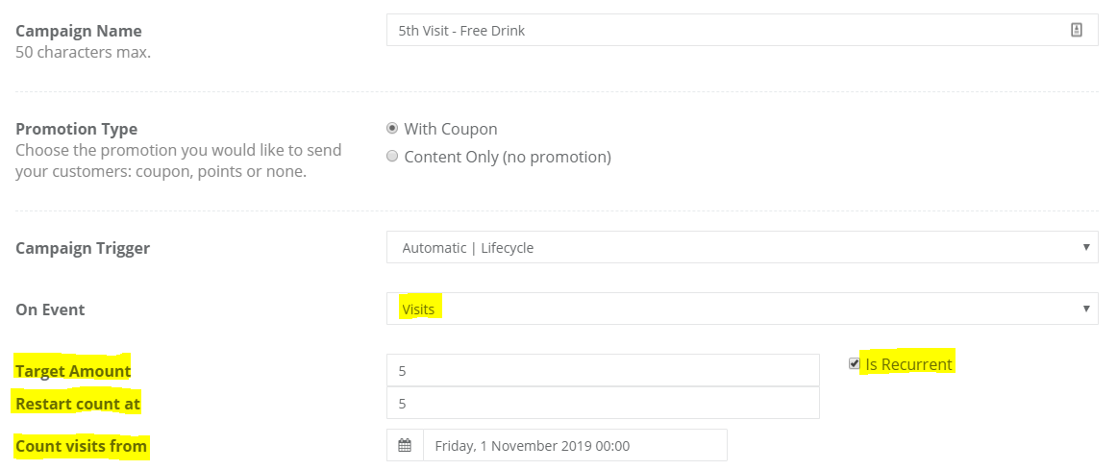Image resolution: width=1117 pixels, height=470 pixels.
Task: Focus the Campaign Name text field
Action: [742, 30]
